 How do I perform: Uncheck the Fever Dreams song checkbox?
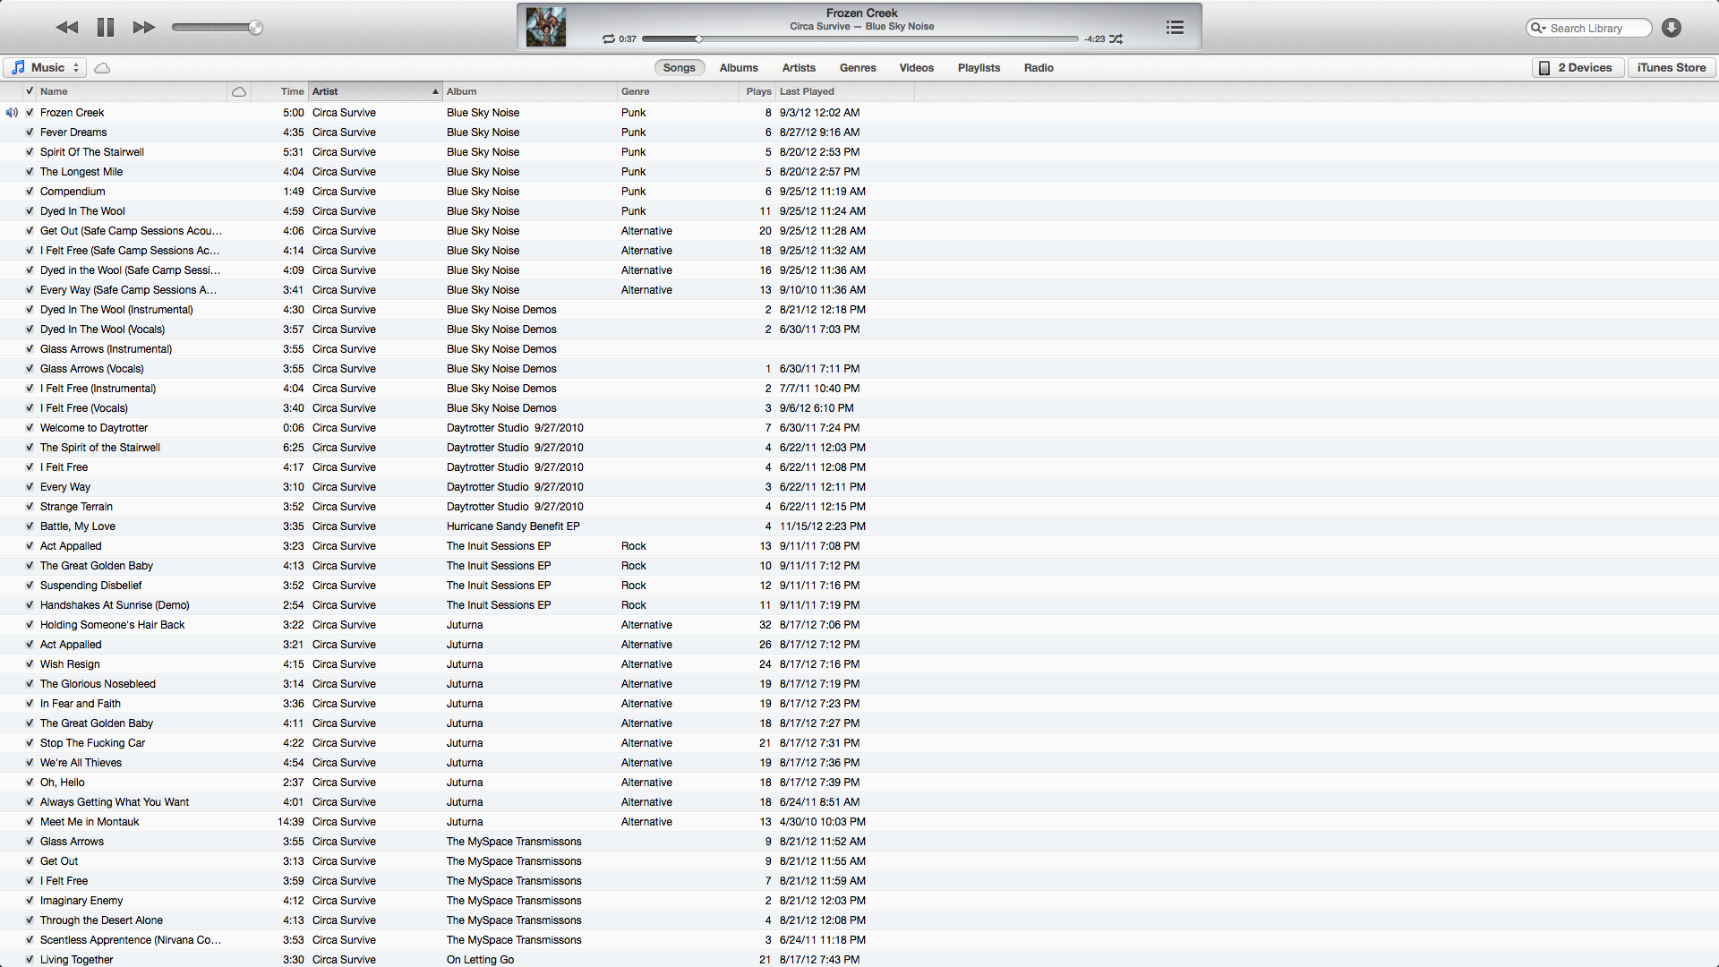30,133
